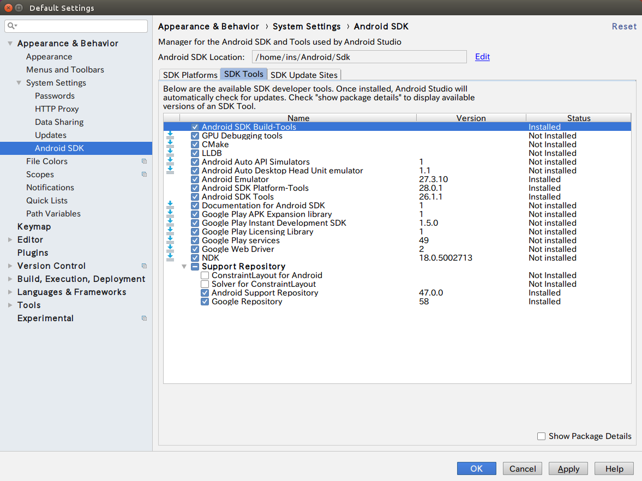Uncheck Android Support Repository checkbox
This screenshot has height=481, width=642.
(x=205, y=293)
